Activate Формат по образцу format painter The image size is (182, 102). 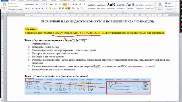click(x=16, y=9)
